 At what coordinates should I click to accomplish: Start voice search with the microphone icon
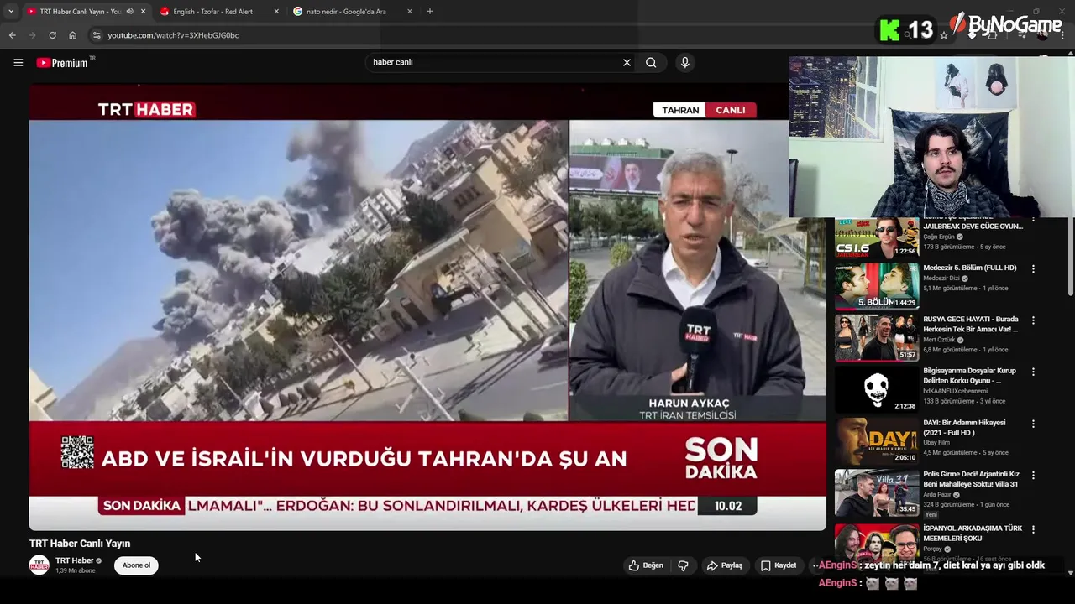tap(684, 62)
